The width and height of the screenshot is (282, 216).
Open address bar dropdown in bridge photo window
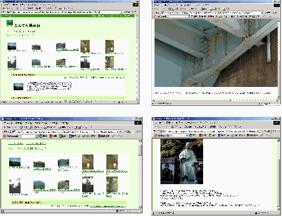[x=261, y=12]
